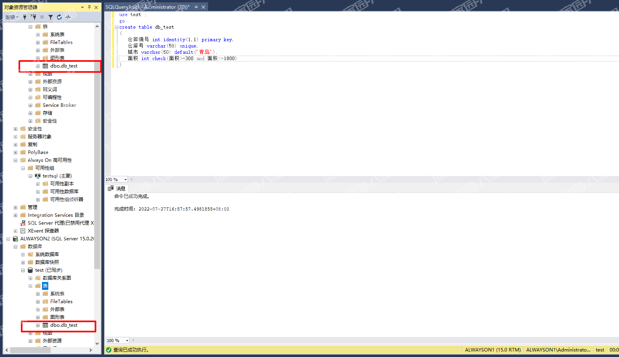
Task: Refresh the Object Explorer tree
Action: tap(59, 17)
